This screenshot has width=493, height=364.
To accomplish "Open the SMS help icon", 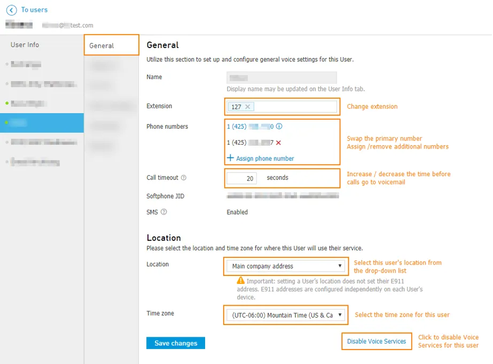I will [164, 212].
